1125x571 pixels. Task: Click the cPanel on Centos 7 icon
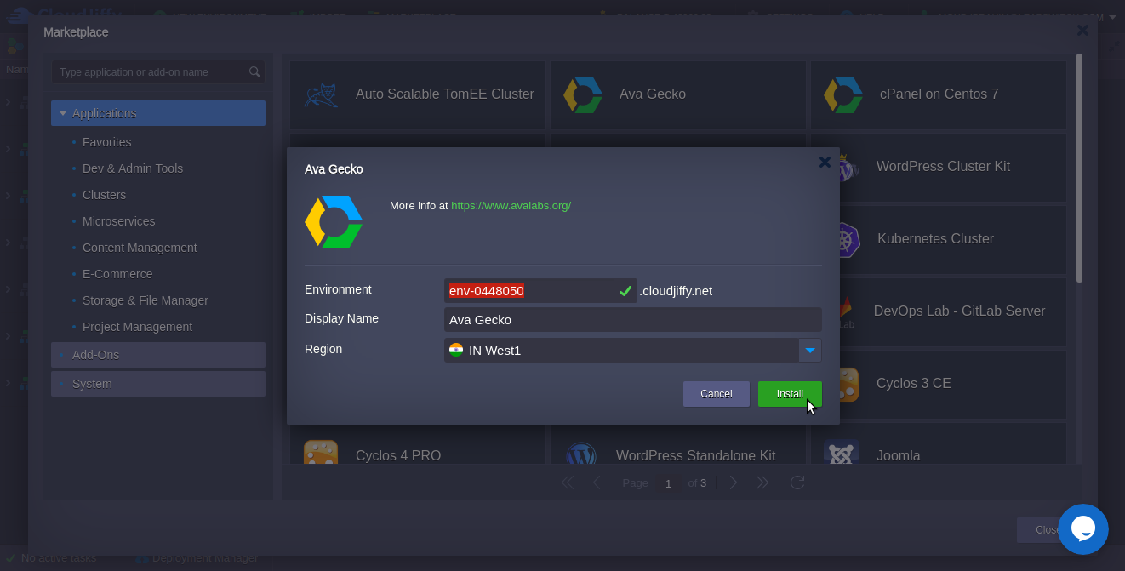tap(842, 94)
